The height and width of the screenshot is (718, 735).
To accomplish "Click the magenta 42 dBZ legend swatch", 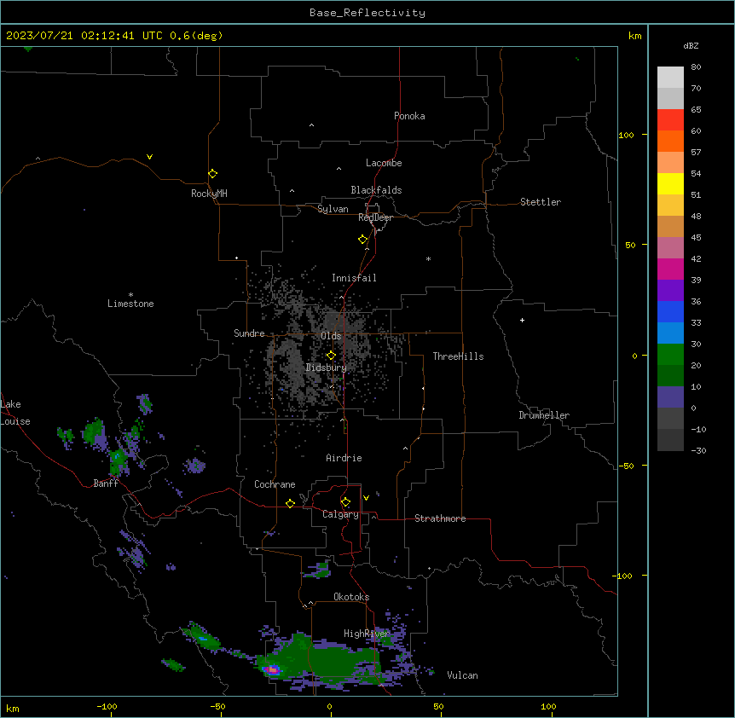I will tap(670, 269).
